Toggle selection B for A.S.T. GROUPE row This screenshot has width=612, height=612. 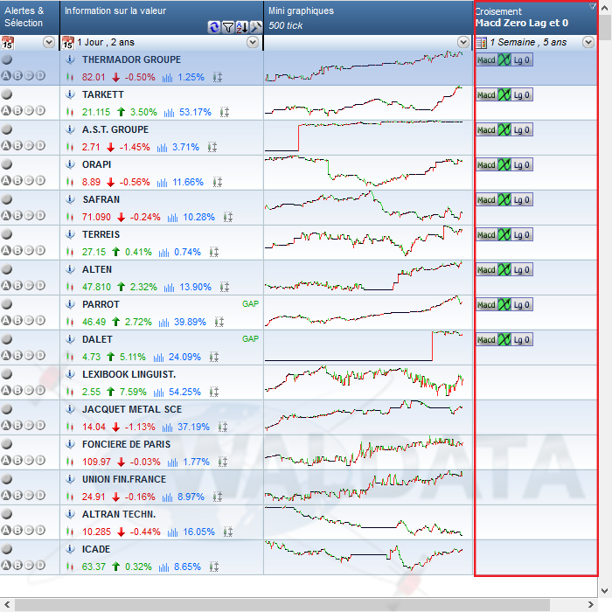pyautogui.click(x=17, y=146)
